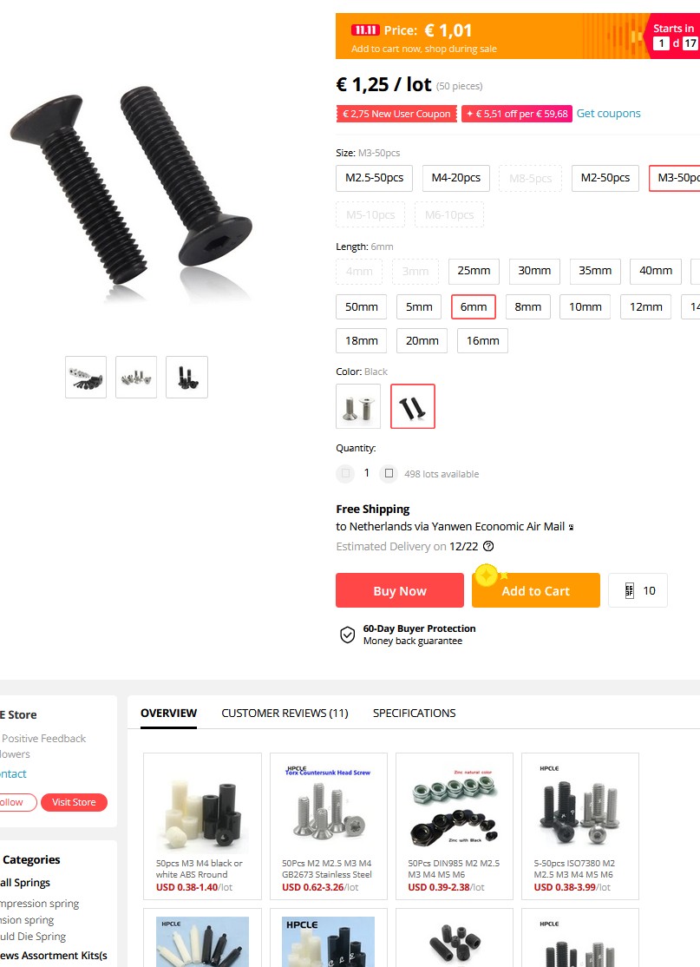Image resolution: width=700 pixels, height=967 pixels.
Task: Choose the silver screw color swatch
Action: (358, 406)
